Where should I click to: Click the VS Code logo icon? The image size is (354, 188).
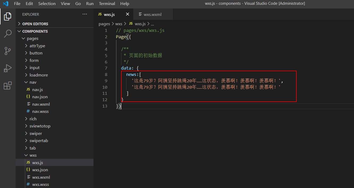6,4
